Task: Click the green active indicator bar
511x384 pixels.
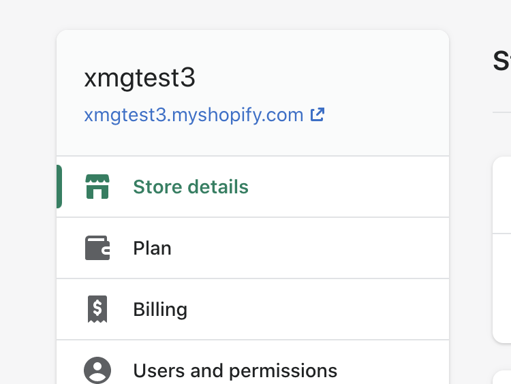Action: (x=59, y=187)
